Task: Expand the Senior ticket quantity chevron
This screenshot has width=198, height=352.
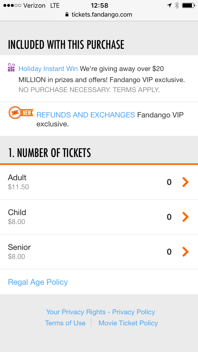Action: click(x=186, y=252)
